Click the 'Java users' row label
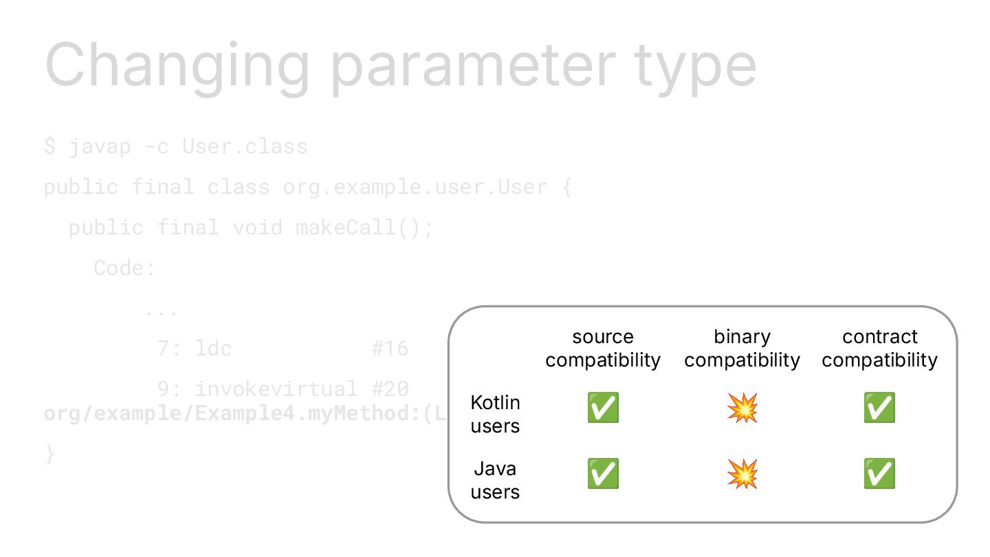The image size is (990, 557). [x=495, y=480]
